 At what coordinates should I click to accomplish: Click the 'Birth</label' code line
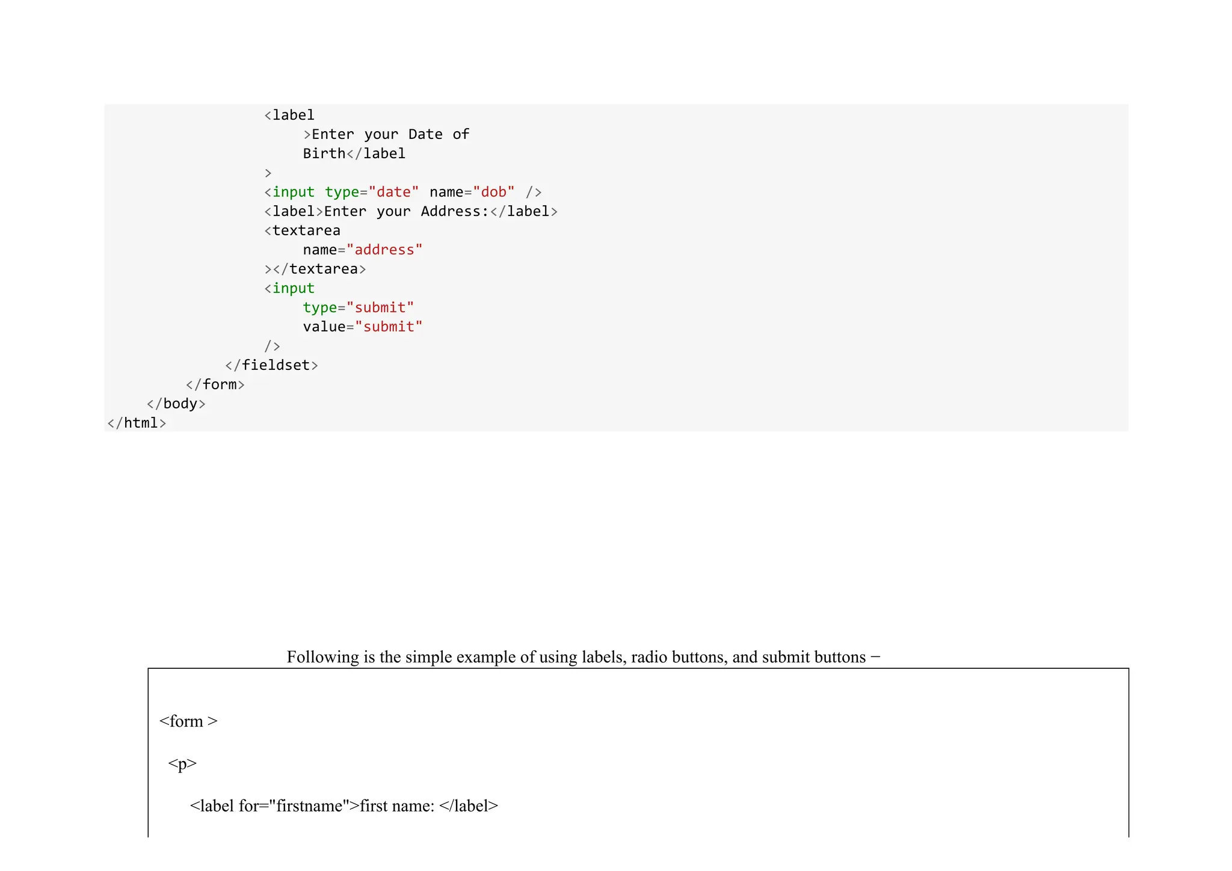[x=354, y=153]
